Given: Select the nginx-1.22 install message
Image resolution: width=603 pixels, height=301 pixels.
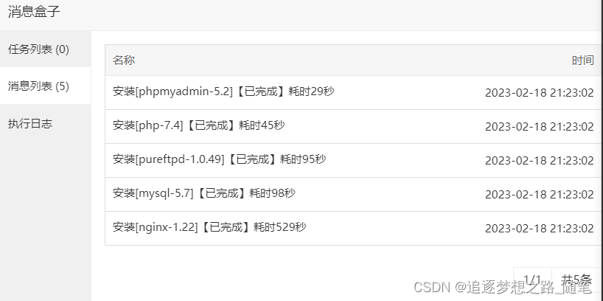Looking at the screenshot, I should 209,227.
